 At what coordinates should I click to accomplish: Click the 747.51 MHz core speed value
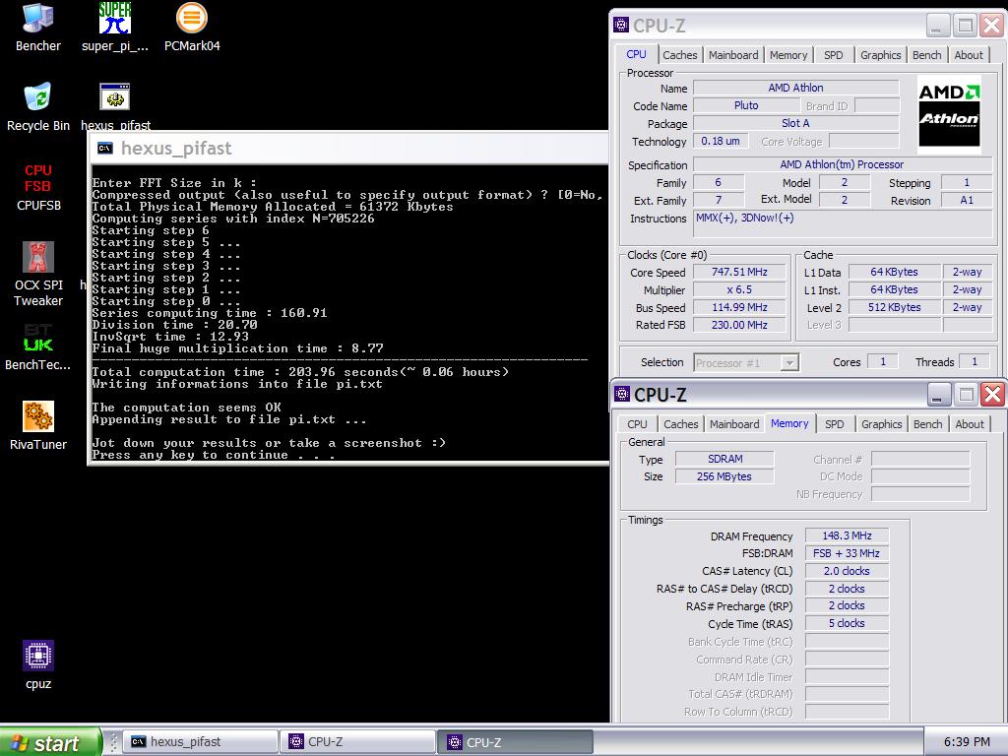coord(739,272)
